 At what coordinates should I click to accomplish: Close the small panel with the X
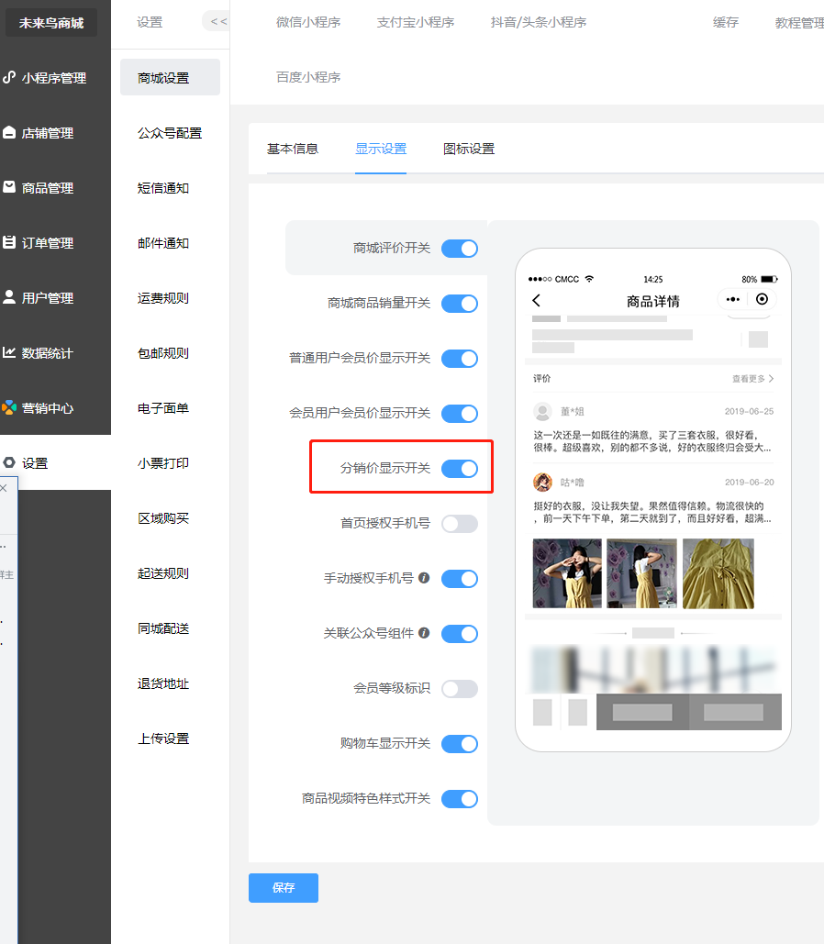coord(4,488)
